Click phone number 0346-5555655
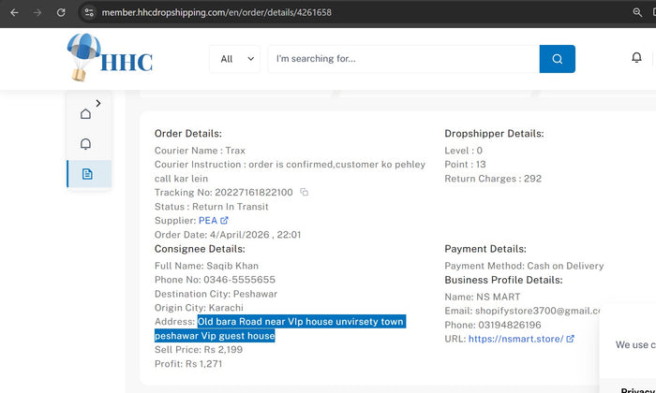 [x=239, y=280]
